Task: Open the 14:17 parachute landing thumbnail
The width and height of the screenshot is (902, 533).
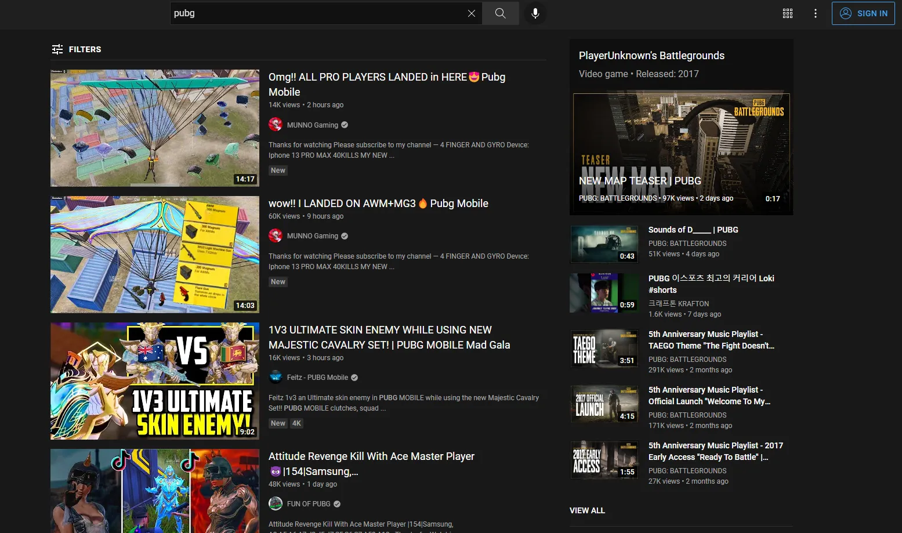Action: click(155, 128)
